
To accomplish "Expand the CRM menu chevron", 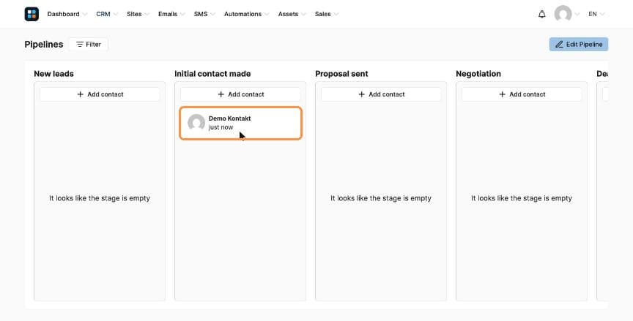I will (x=116, y=14).
